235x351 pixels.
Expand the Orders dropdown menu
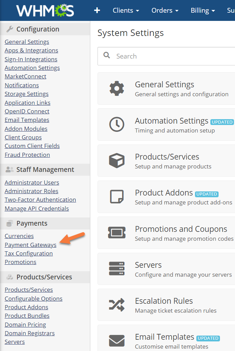(x=165, y=11)
